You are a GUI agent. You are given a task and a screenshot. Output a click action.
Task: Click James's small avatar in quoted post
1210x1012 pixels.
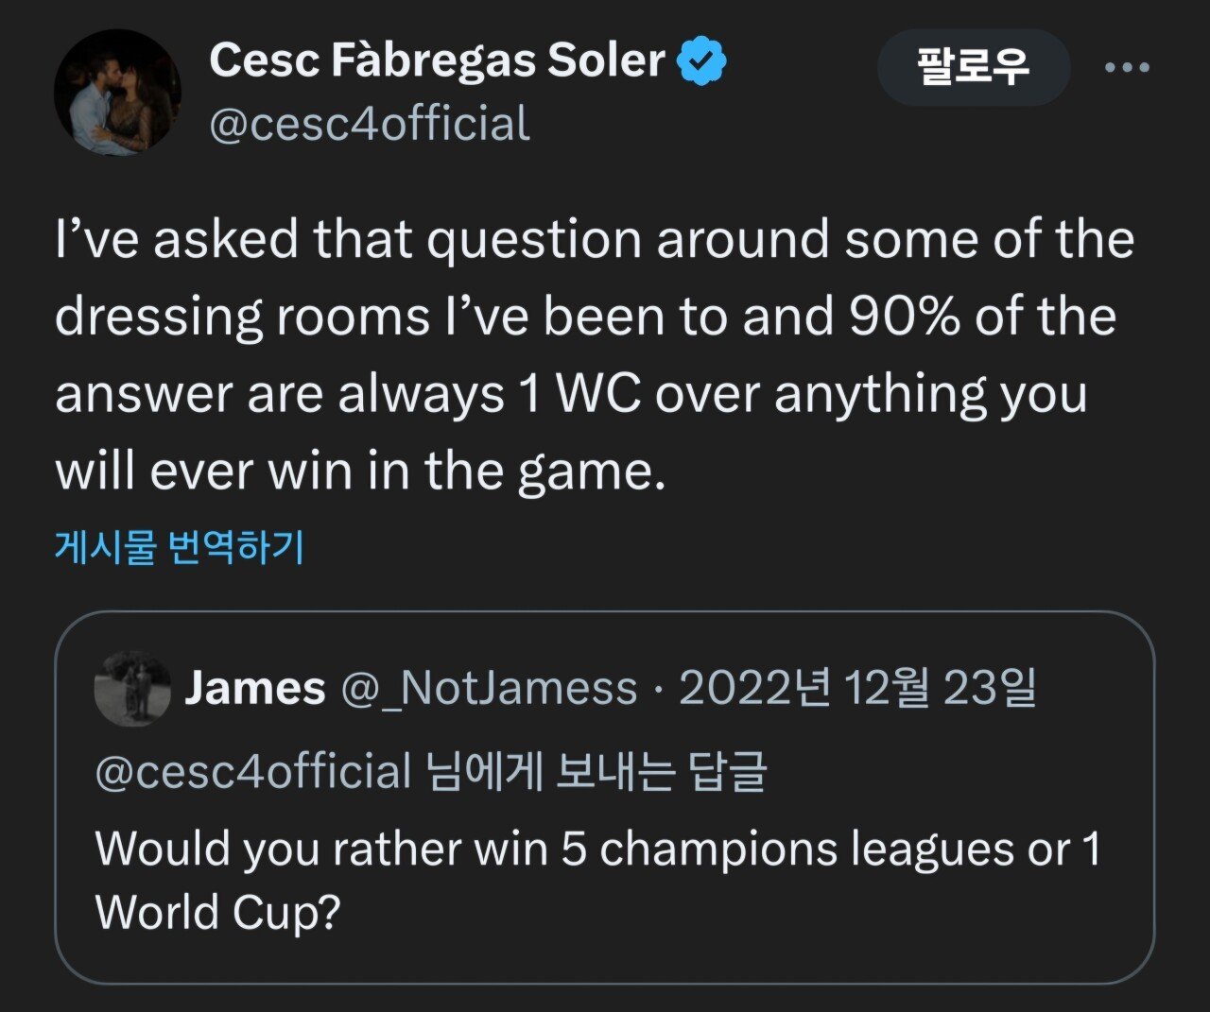(x=132, y=689)
